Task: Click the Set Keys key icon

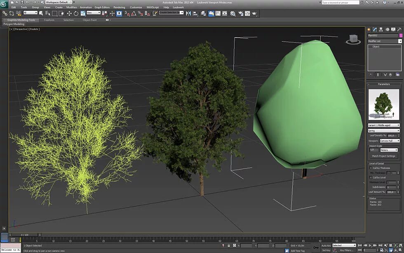Action: point(316,248)
